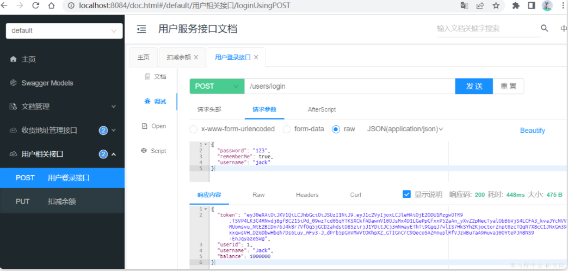Click the browser home icon

[x=51, y=6]
